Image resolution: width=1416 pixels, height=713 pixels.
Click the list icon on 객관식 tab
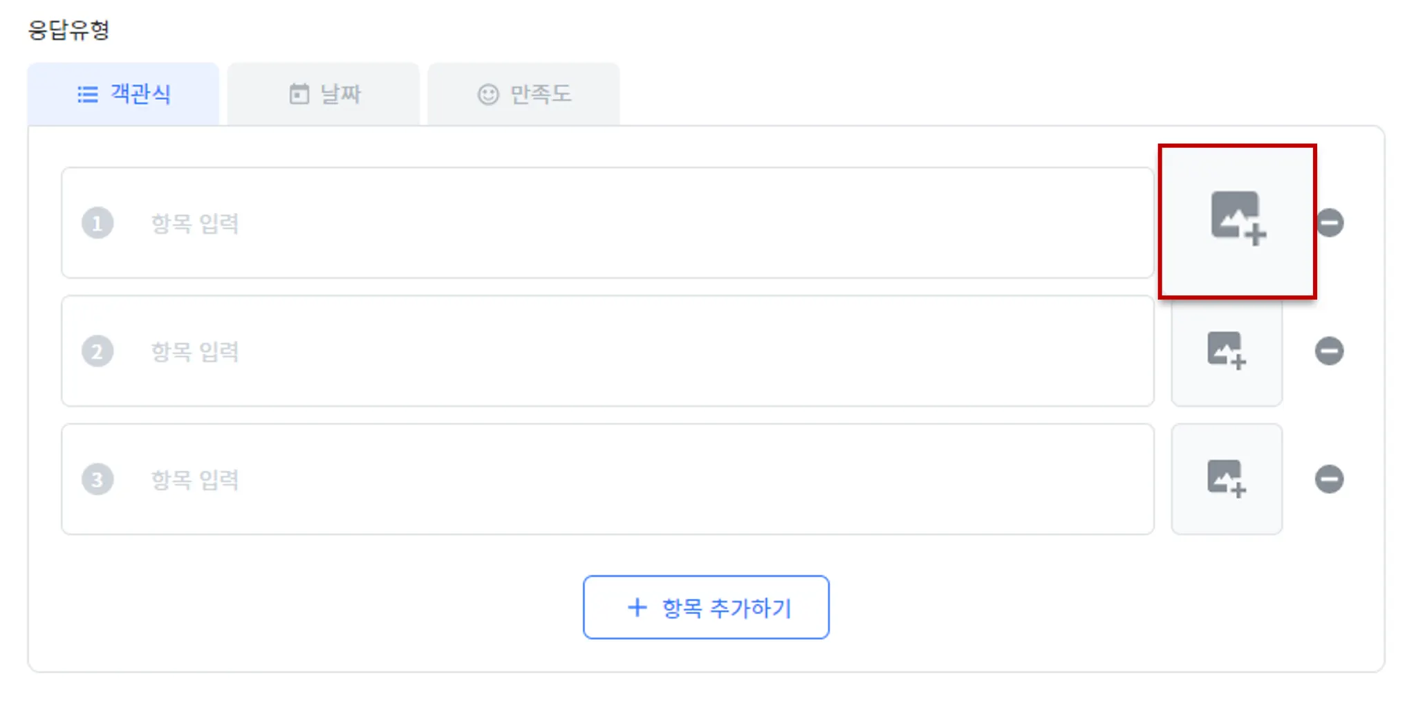coord(87,94)
